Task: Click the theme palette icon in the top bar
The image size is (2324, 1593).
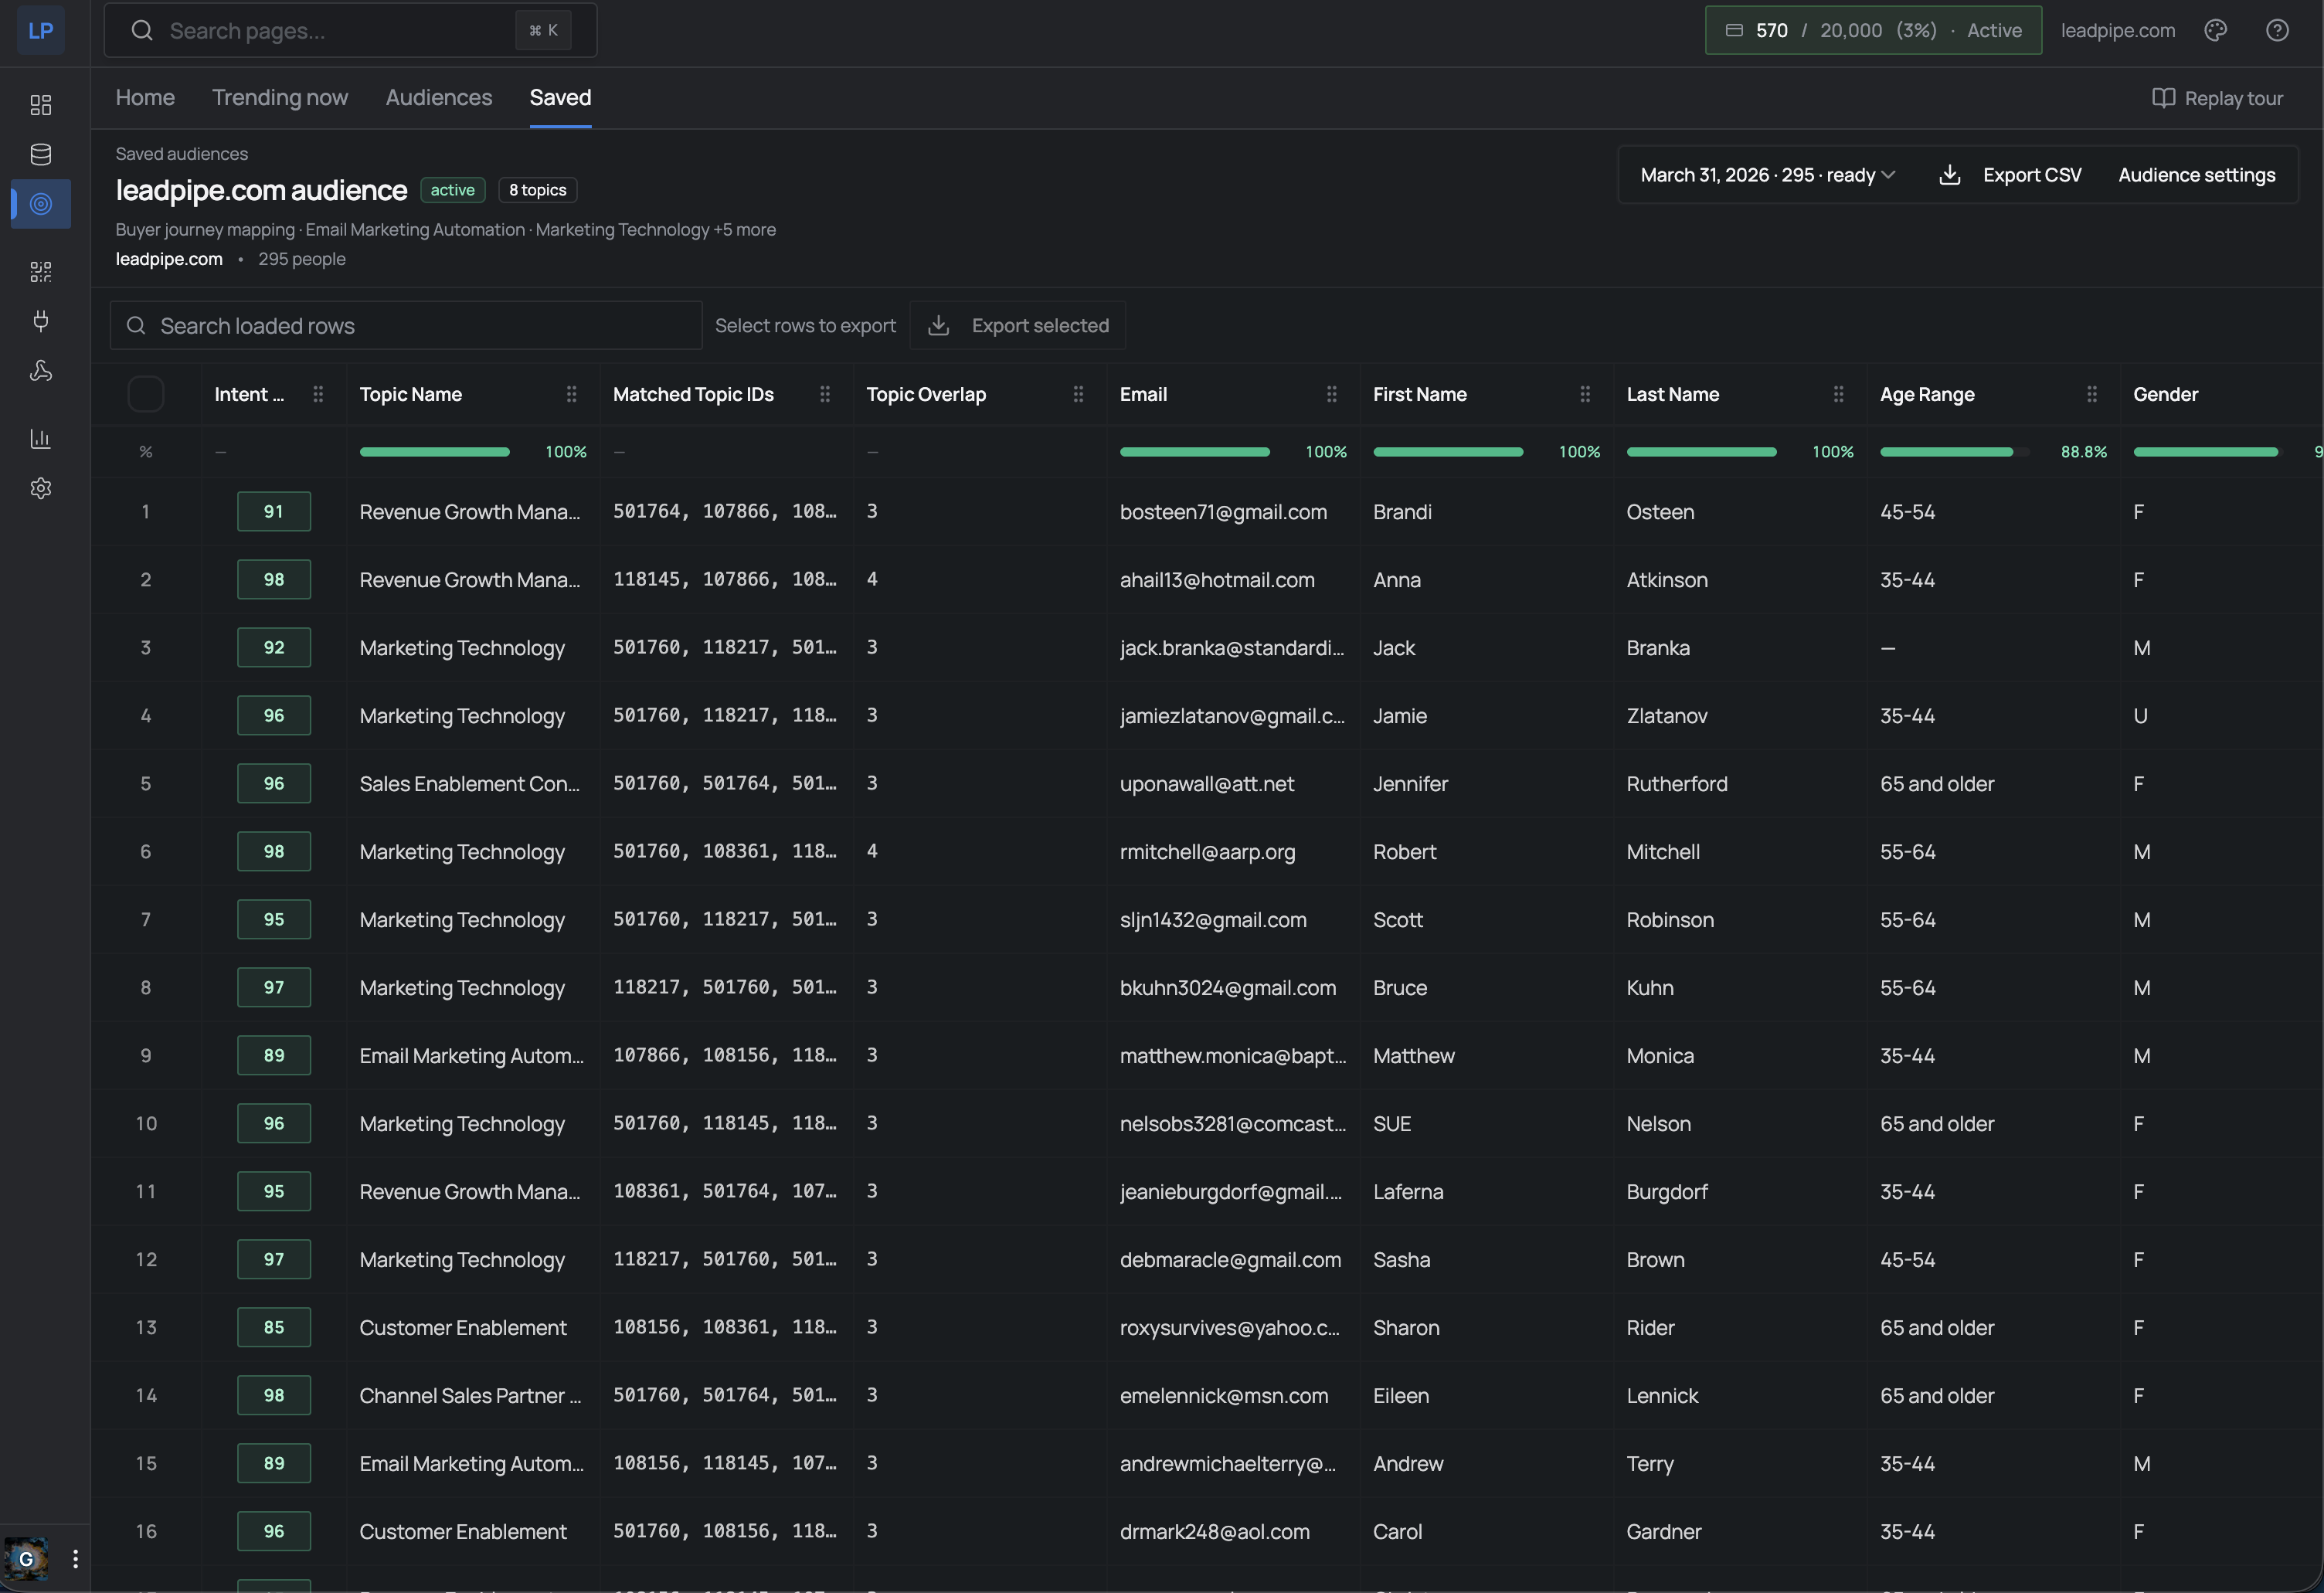Action: click(x=2216, y=30)
